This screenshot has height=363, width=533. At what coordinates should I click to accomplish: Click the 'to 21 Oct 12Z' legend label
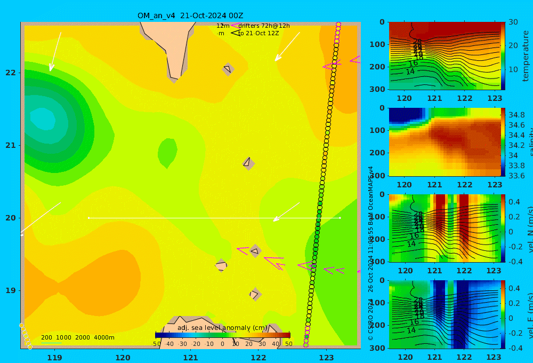(259, 33)
